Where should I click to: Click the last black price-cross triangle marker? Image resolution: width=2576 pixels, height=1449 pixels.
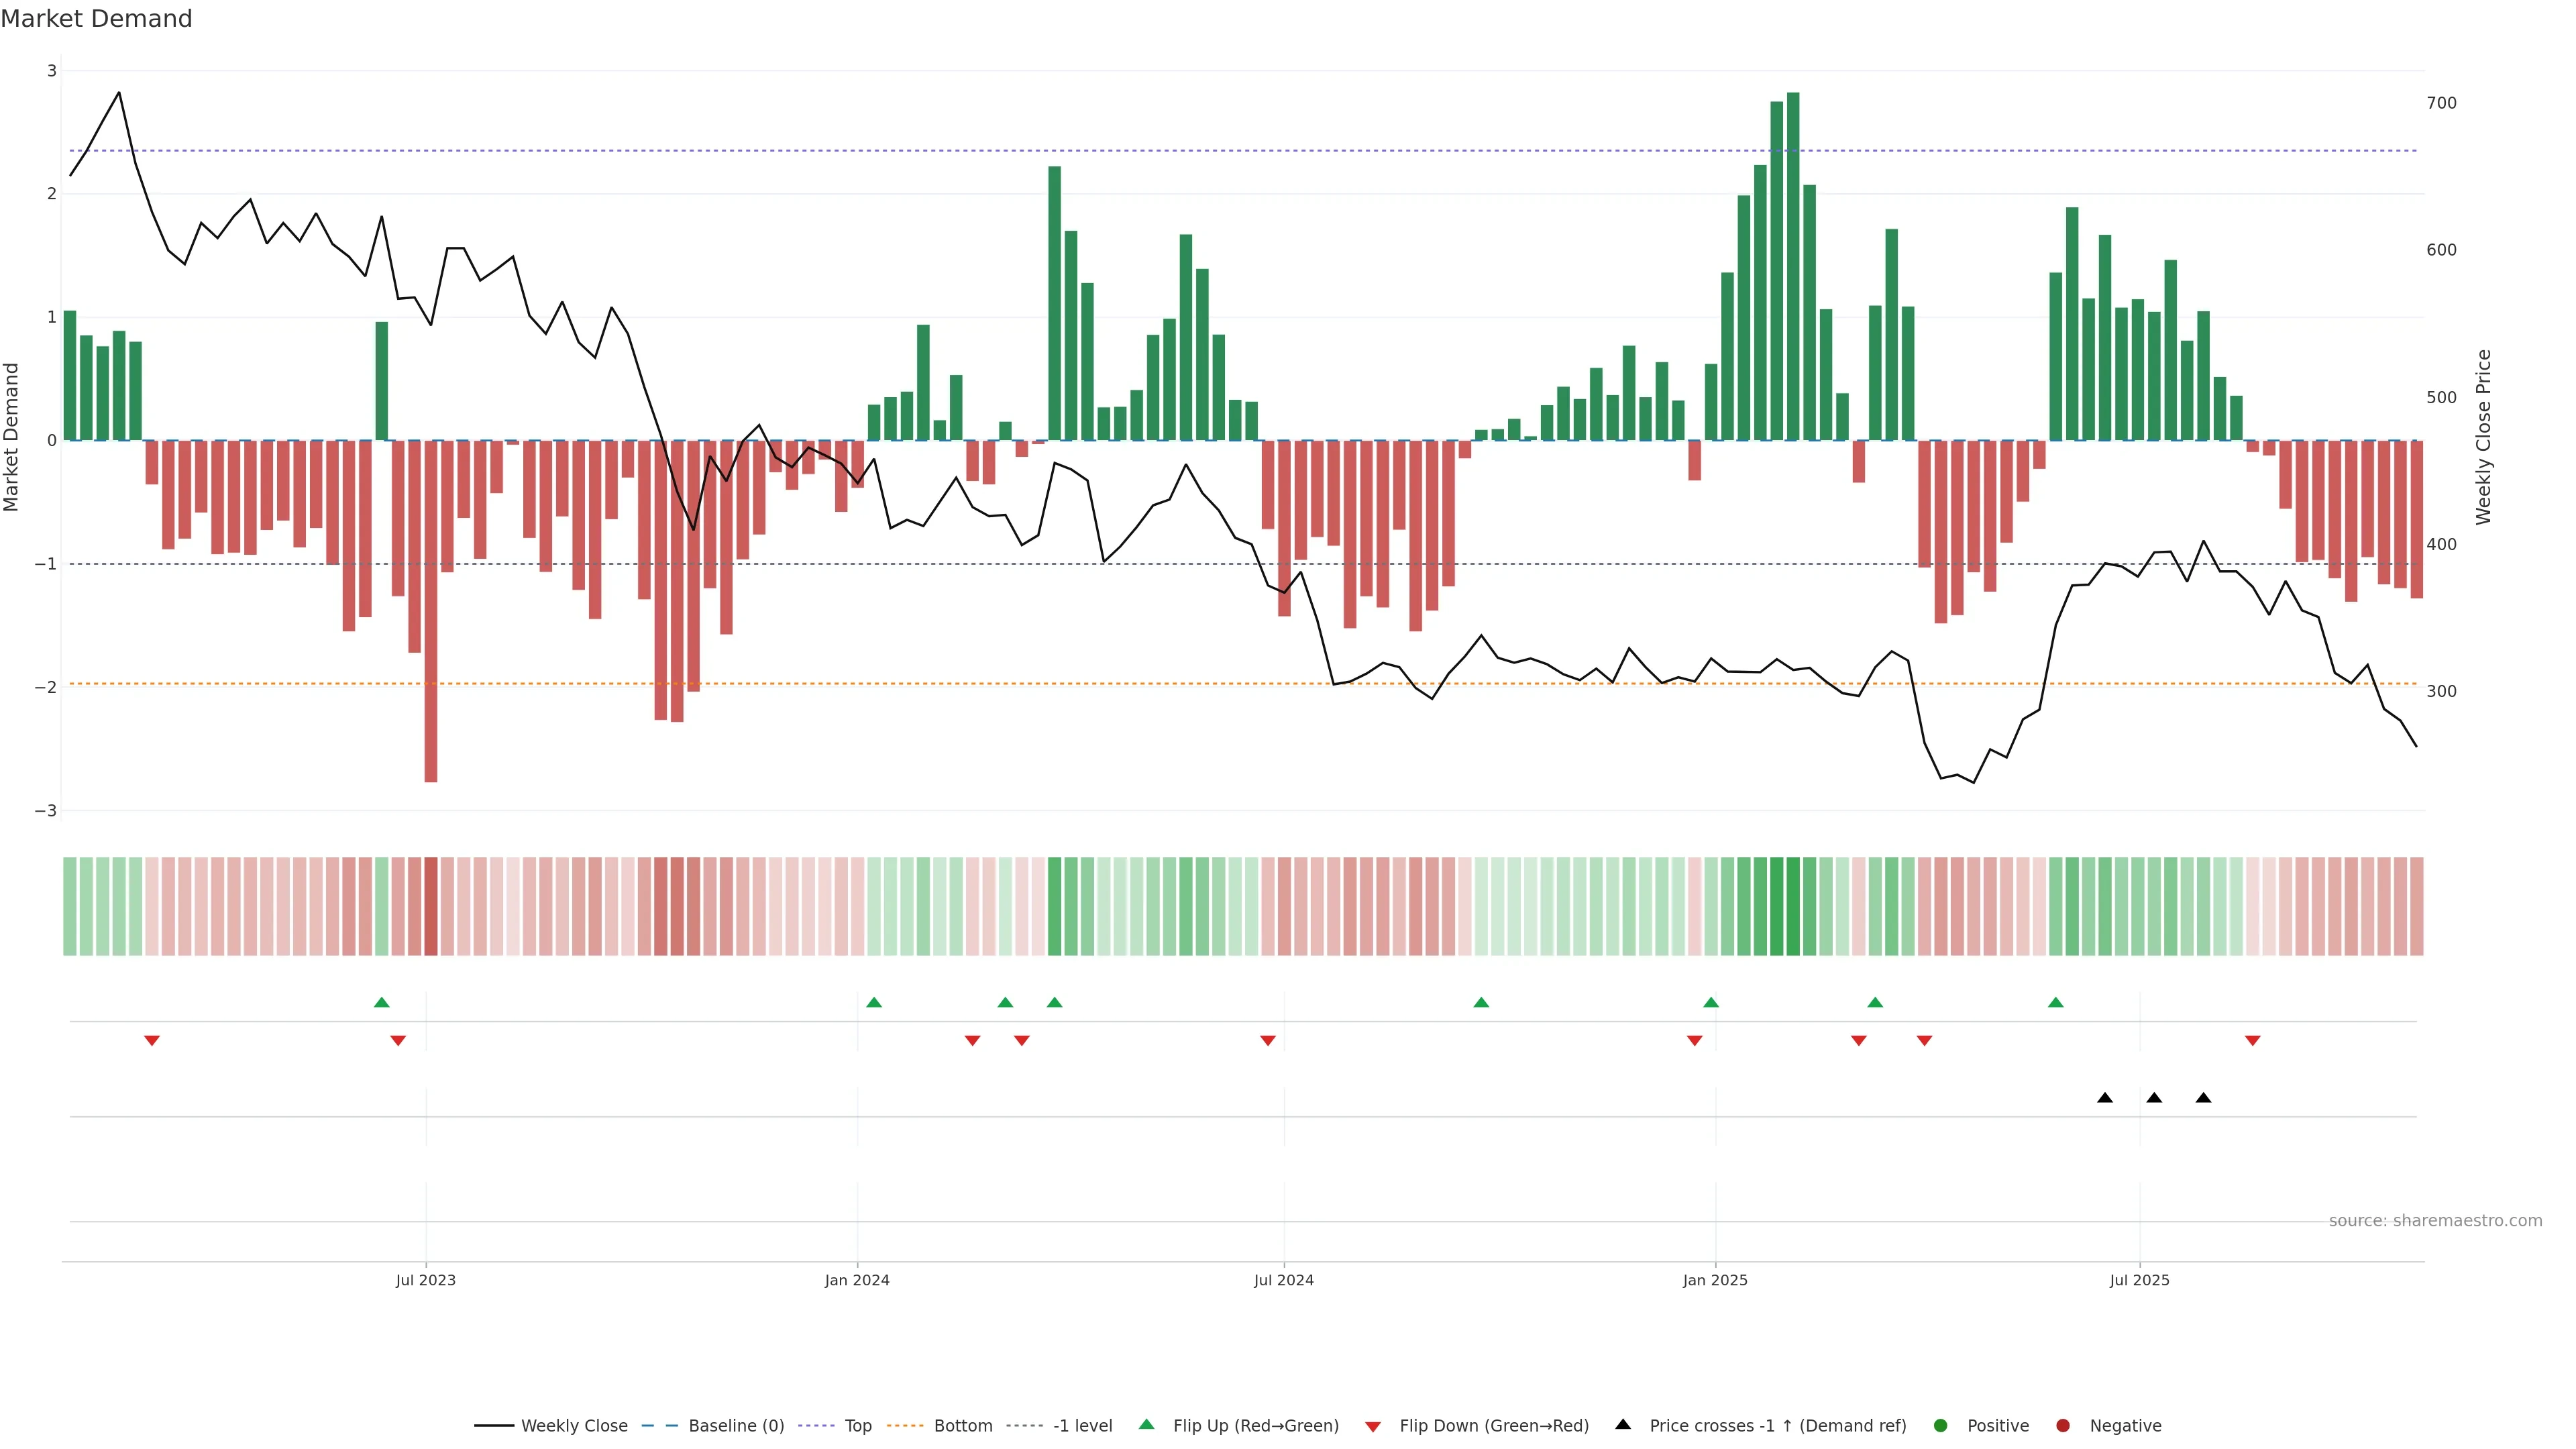pos(2203,1098)
